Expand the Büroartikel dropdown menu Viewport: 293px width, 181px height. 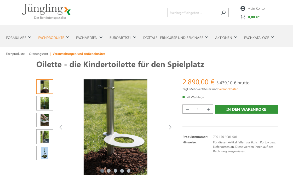123,38
